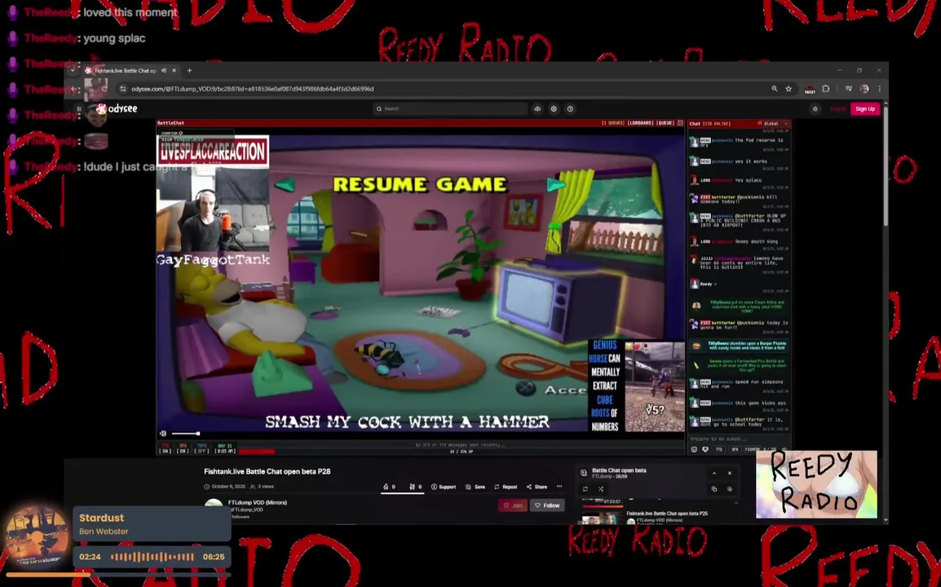The image size is (941, 587).
Task: Click the 'Stardust' song title
Action: [x=101, y=518]
